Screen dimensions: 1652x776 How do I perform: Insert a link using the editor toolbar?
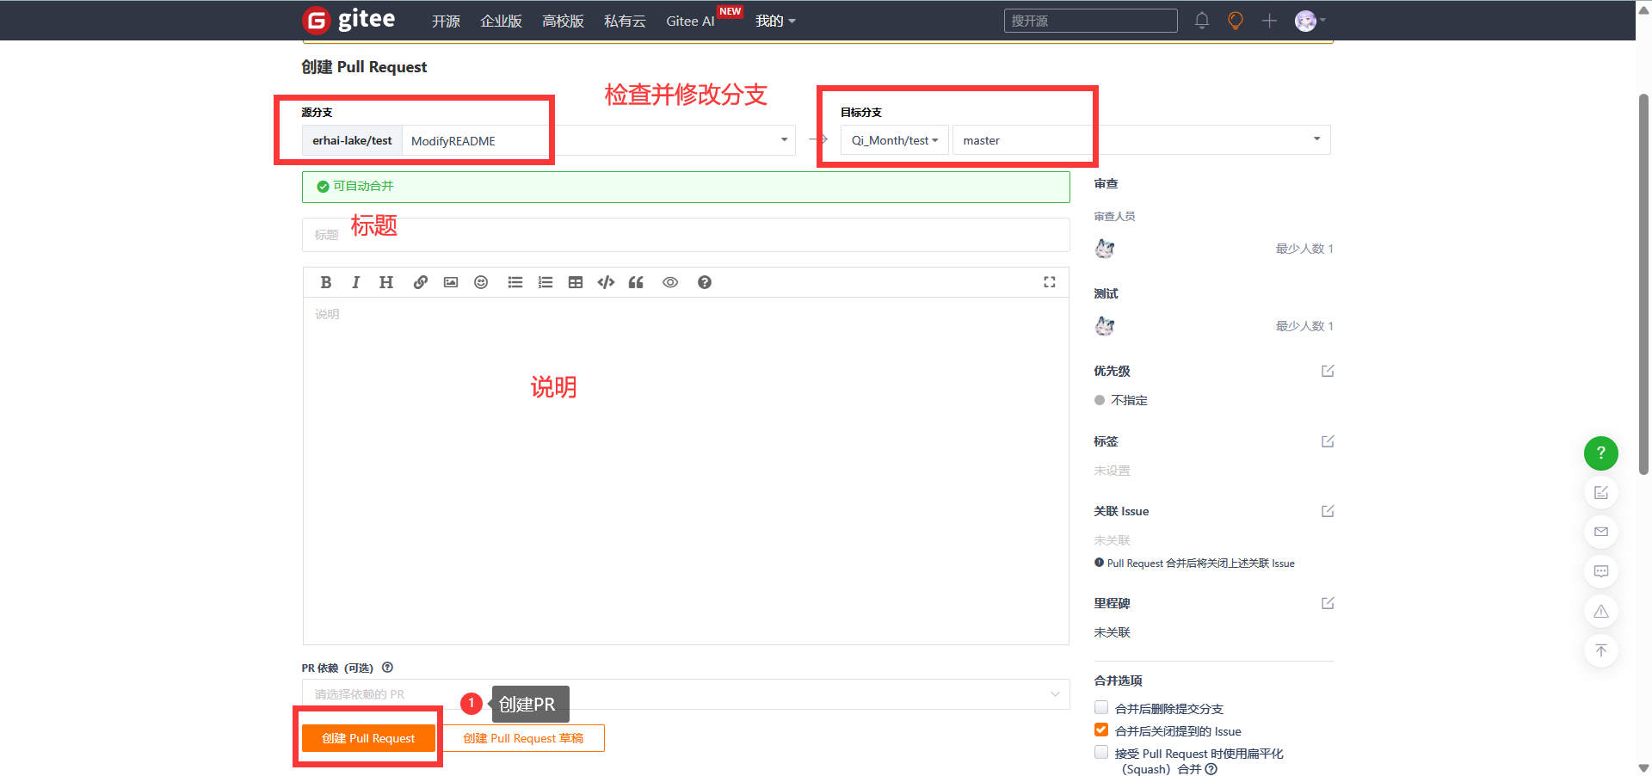coord(420,282)
